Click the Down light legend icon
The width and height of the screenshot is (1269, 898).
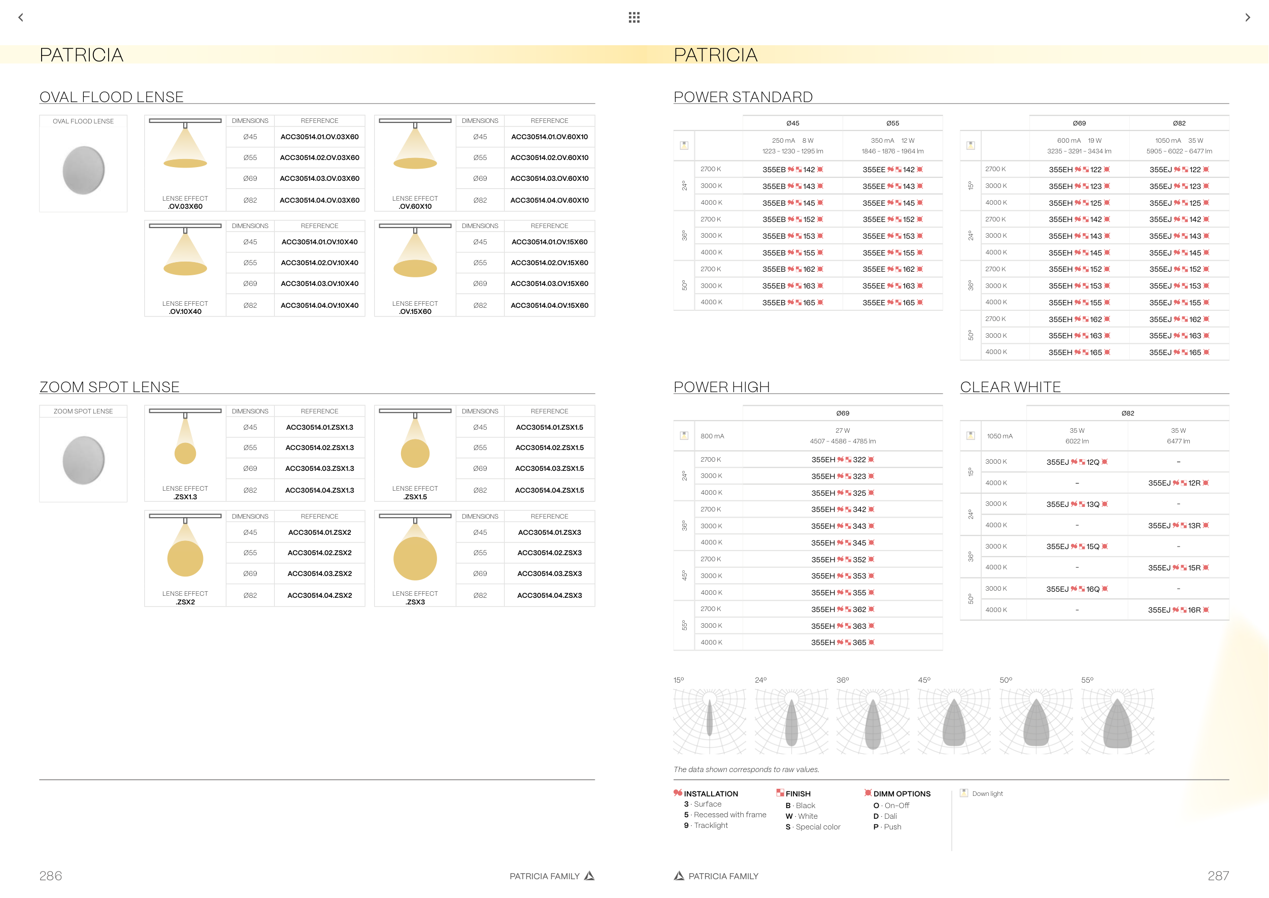click(x=964, y=793)
